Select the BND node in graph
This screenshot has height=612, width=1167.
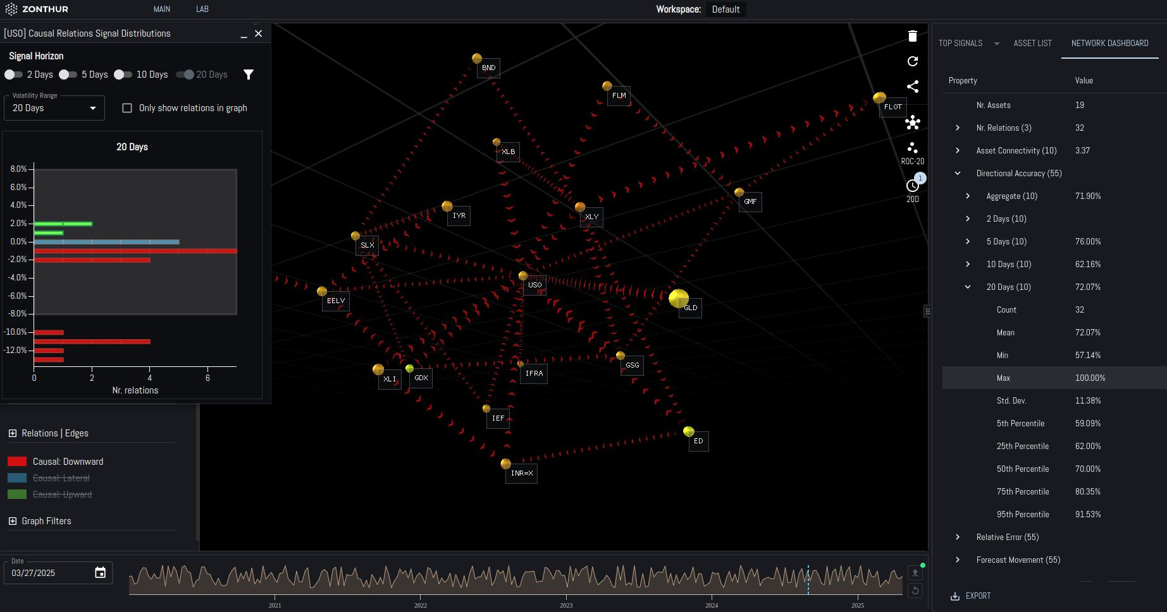click(477, 59)
